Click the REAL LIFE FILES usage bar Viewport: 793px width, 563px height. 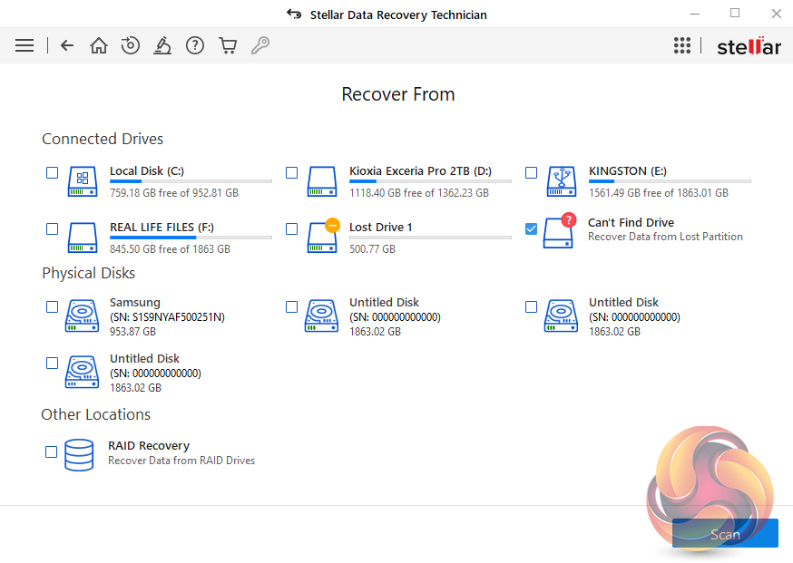(191, 237)
